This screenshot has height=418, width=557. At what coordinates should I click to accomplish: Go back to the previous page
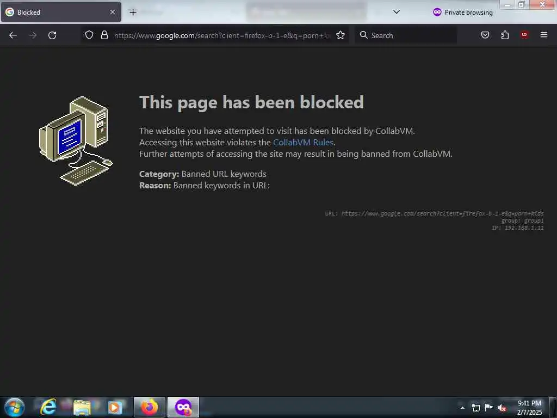(x=13, y=35)
